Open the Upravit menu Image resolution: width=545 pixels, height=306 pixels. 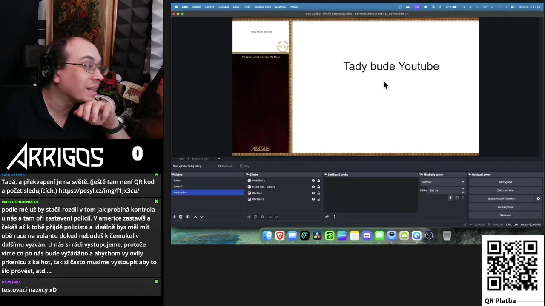tap(209, 7)
